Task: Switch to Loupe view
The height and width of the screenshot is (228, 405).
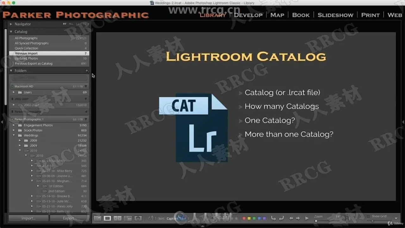Action: tap(108, 218)
